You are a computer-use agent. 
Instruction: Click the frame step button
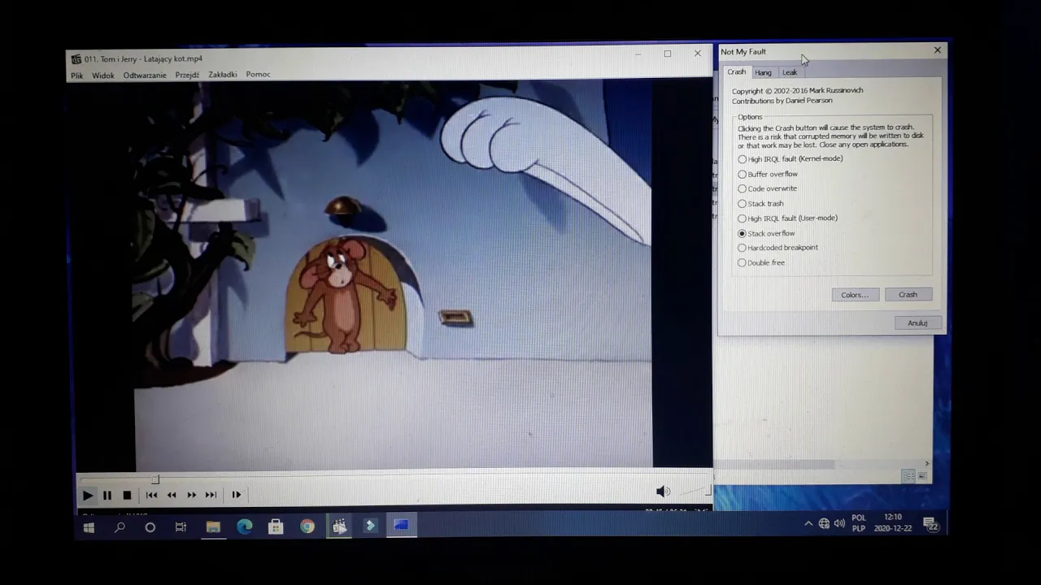pos(236,495)
